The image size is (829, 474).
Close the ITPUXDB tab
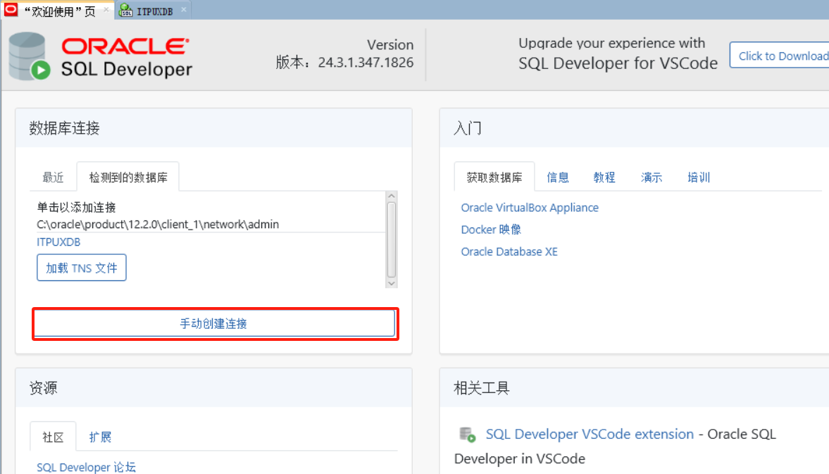coord(183,10)
